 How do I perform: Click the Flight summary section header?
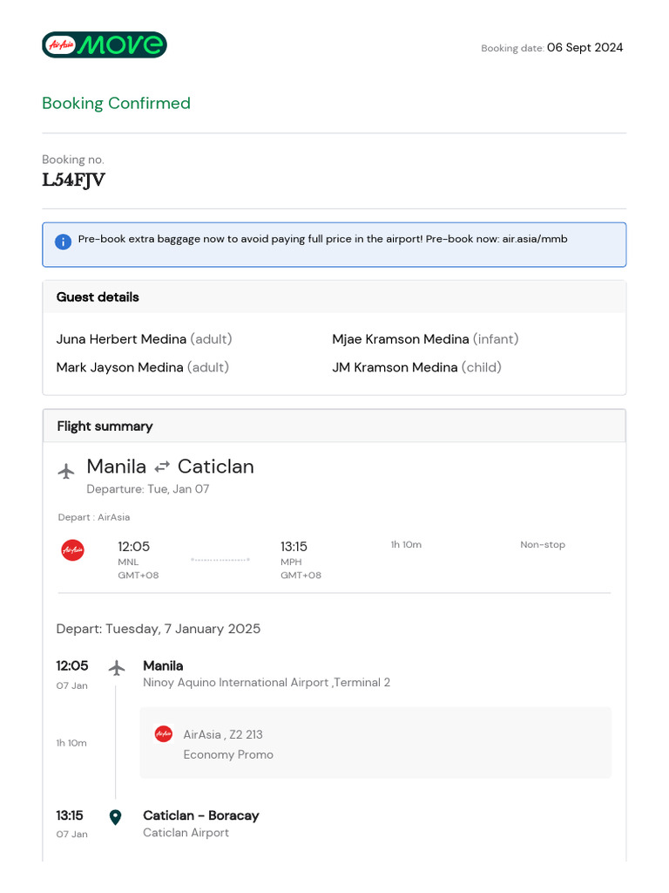pos(105,426)
